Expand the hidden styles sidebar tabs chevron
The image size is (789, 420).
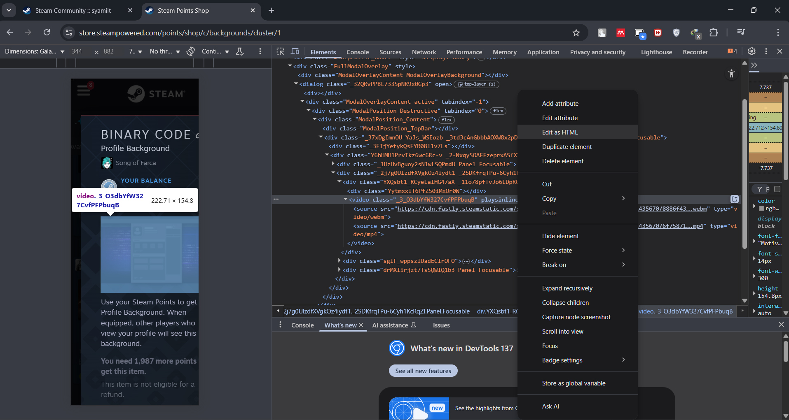[754, 65]
